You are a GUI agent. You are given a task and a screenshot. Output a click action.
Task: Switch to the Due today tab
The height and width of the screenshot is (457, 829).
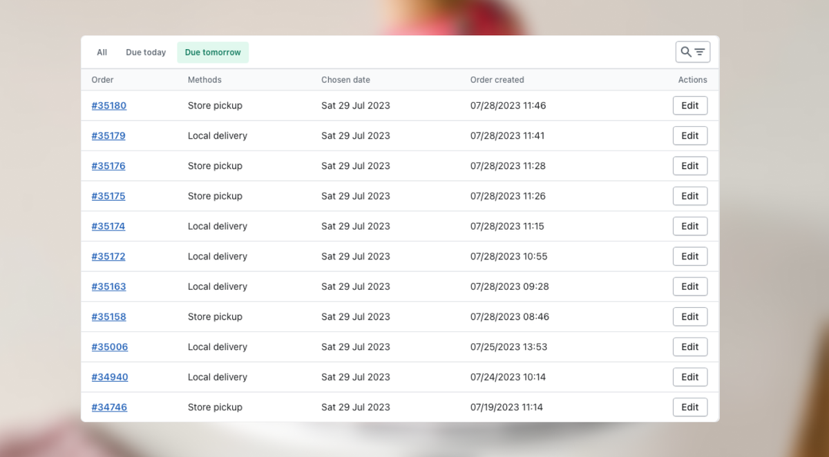146,52
